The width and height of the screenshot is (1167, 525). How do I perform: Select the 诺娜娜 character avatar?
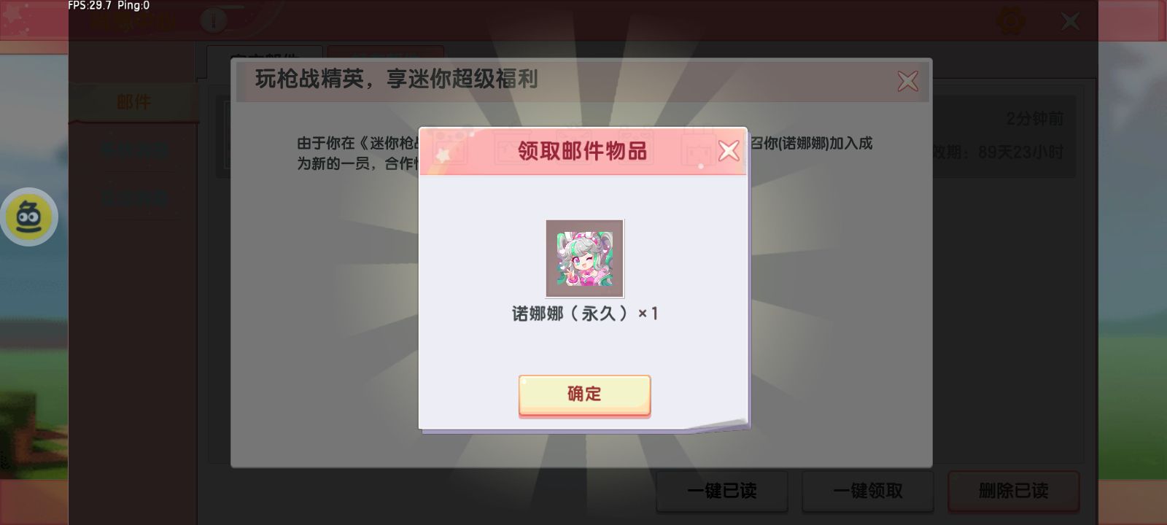click(585, 258)
